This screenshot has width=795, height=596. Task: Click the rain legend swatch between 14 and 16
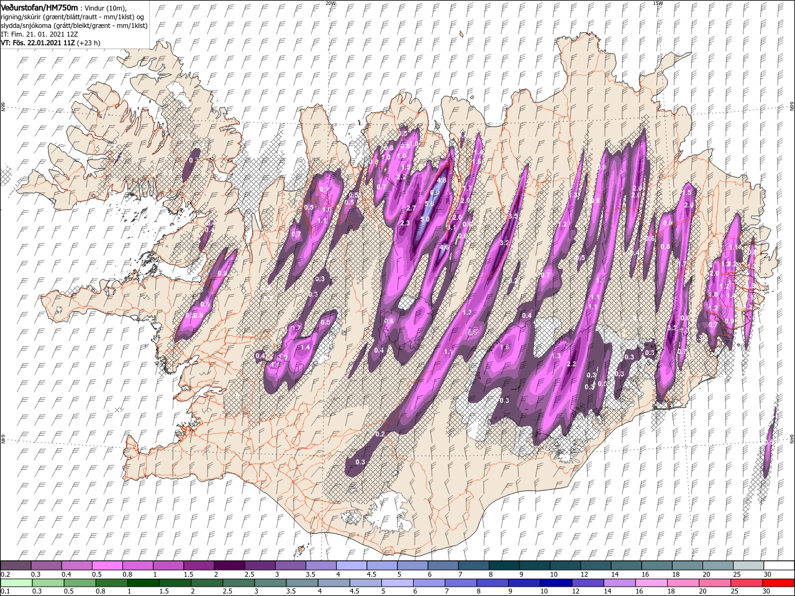tap(619, 583)
